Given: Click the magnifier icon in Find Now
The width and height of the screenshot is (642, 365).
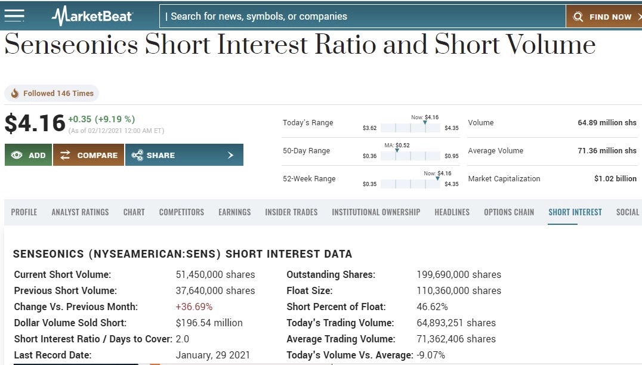Looking at the screenshot, I should [578, 17].
